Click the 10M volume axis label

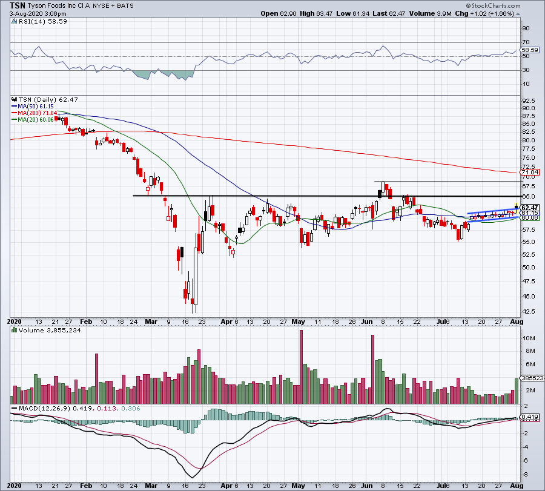click(x=530, y=338)
